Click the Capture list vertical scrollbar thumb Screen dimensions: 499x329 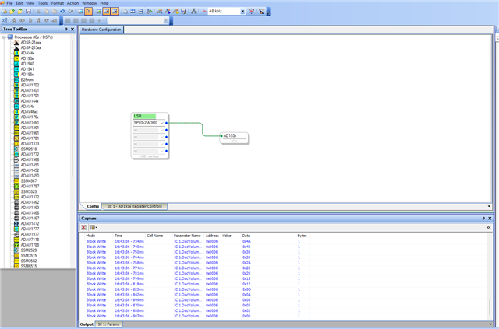point(490,306)
